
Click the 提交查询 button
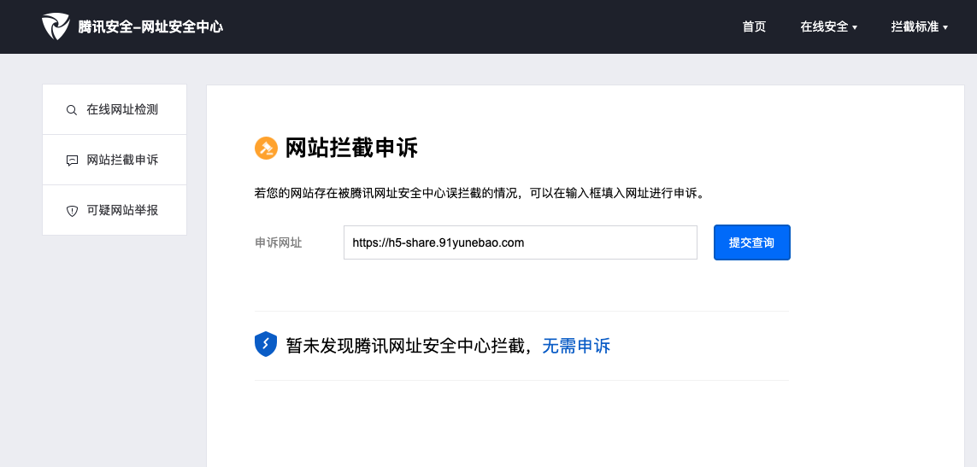click(752, 242)
